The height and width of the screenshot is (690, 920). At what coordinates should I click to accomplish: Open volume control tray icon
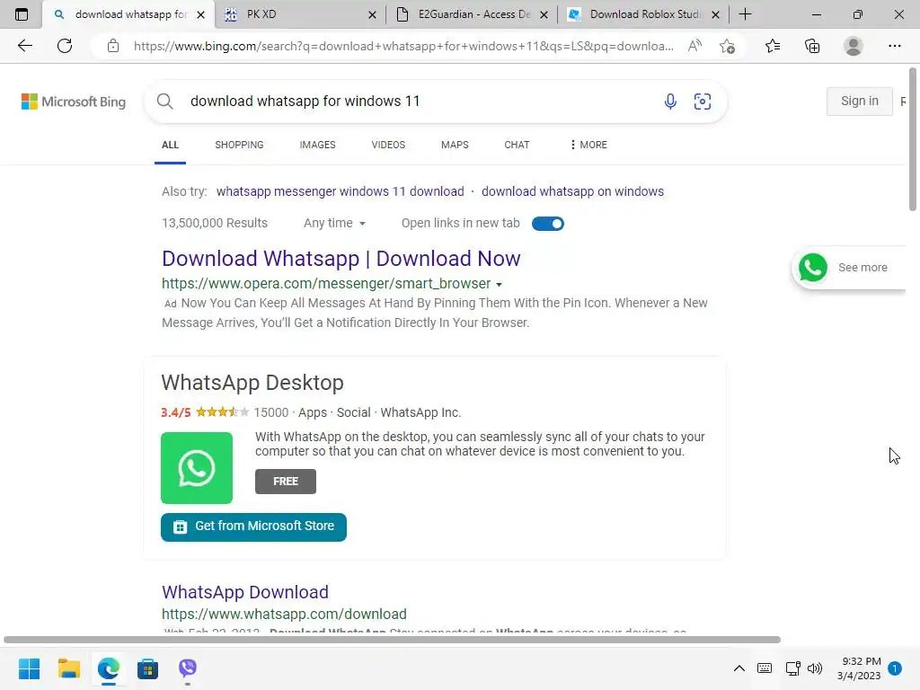click(815, 668)
